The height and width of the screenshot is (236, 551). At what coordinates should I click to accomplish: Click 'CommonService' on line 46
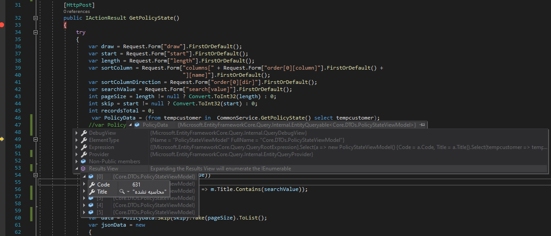coord(238,118)
